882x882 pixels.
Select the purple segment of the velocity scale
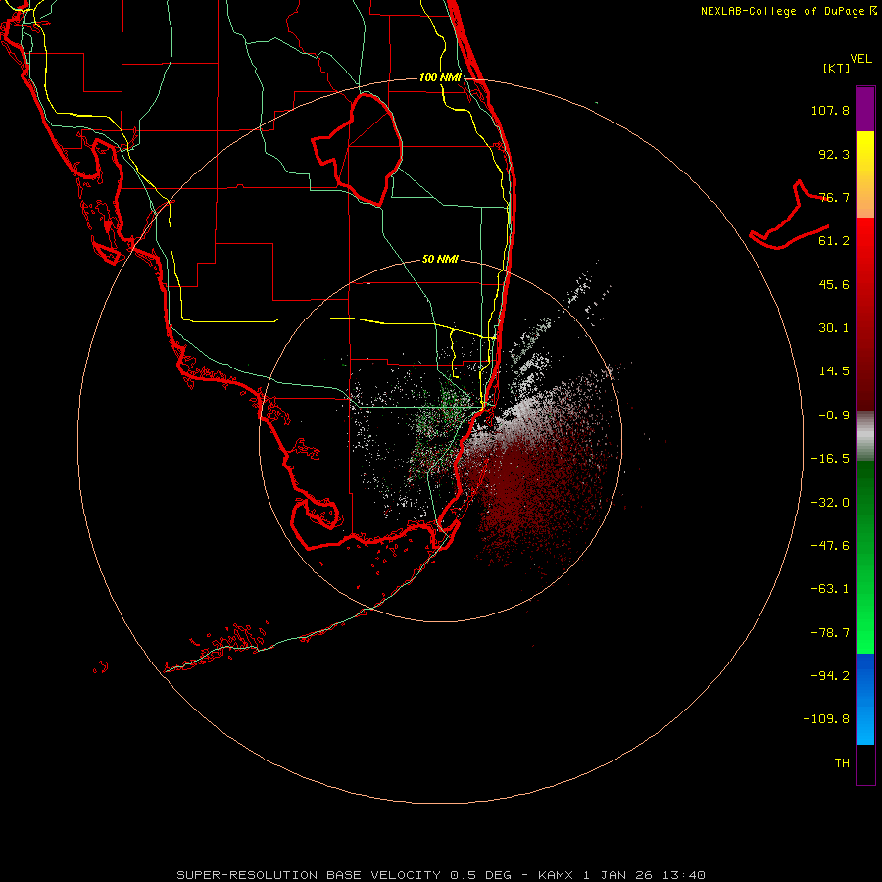click(865, 109)
